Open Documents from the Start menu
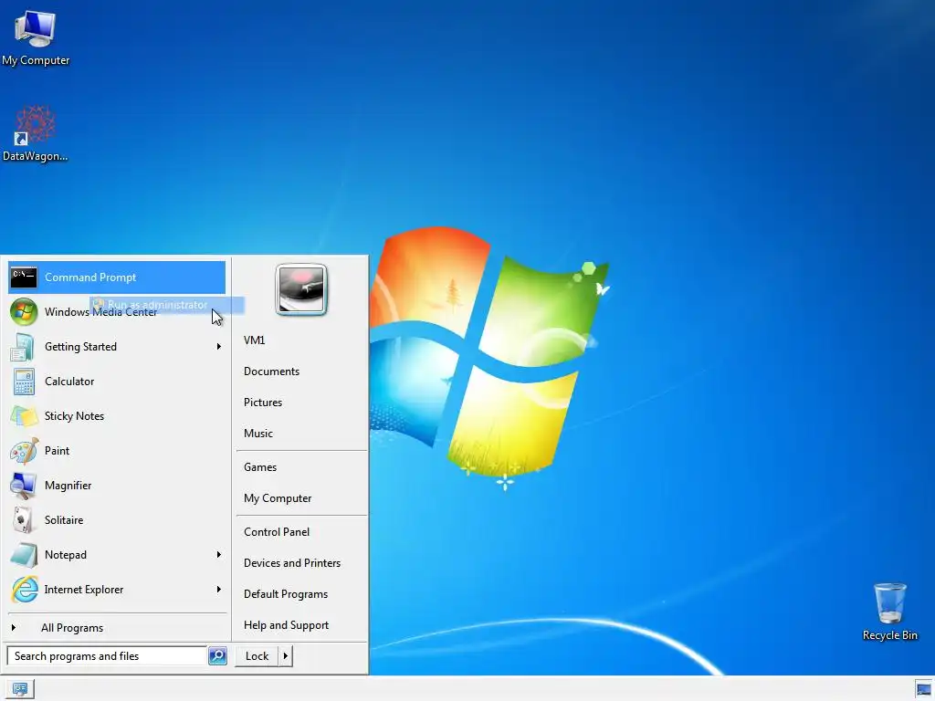The width and height of the screenshot is (935, 701). coord(271,371)
